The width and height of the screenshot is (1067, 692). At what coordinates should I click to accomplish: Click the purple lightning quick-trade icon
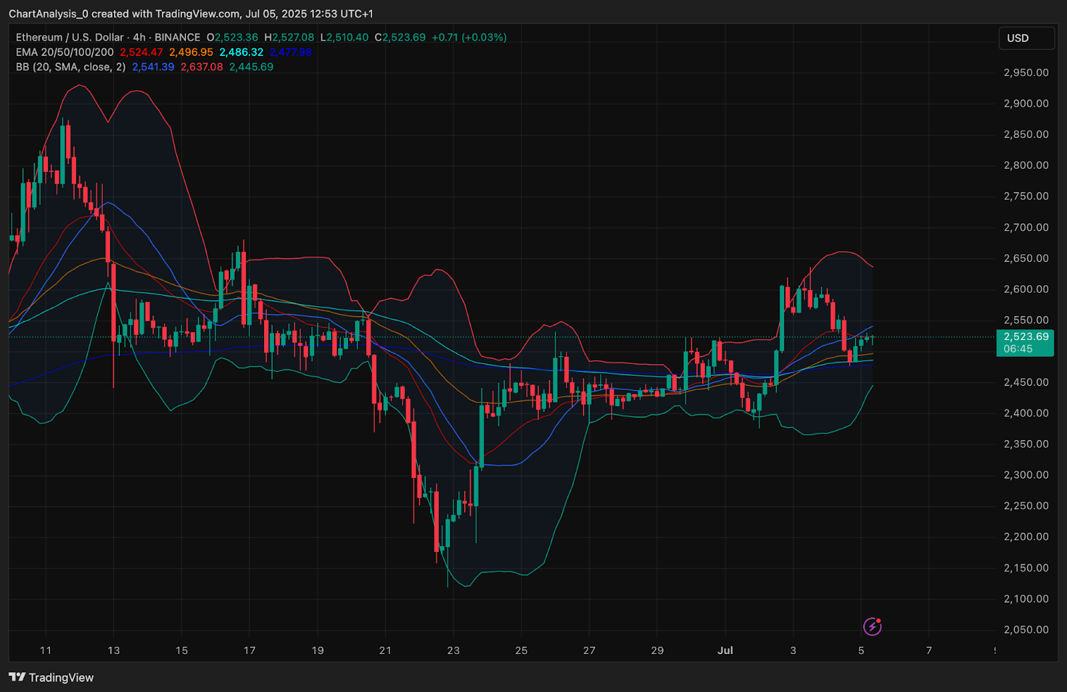click(873, 626)
